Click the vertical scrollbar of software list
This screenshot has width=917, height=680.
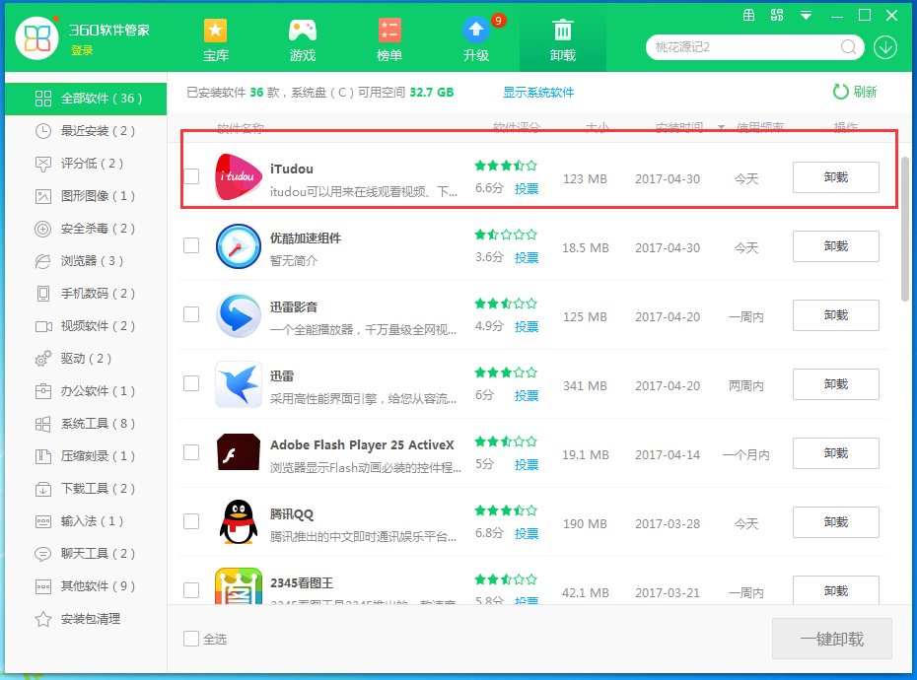click(905, 228)
